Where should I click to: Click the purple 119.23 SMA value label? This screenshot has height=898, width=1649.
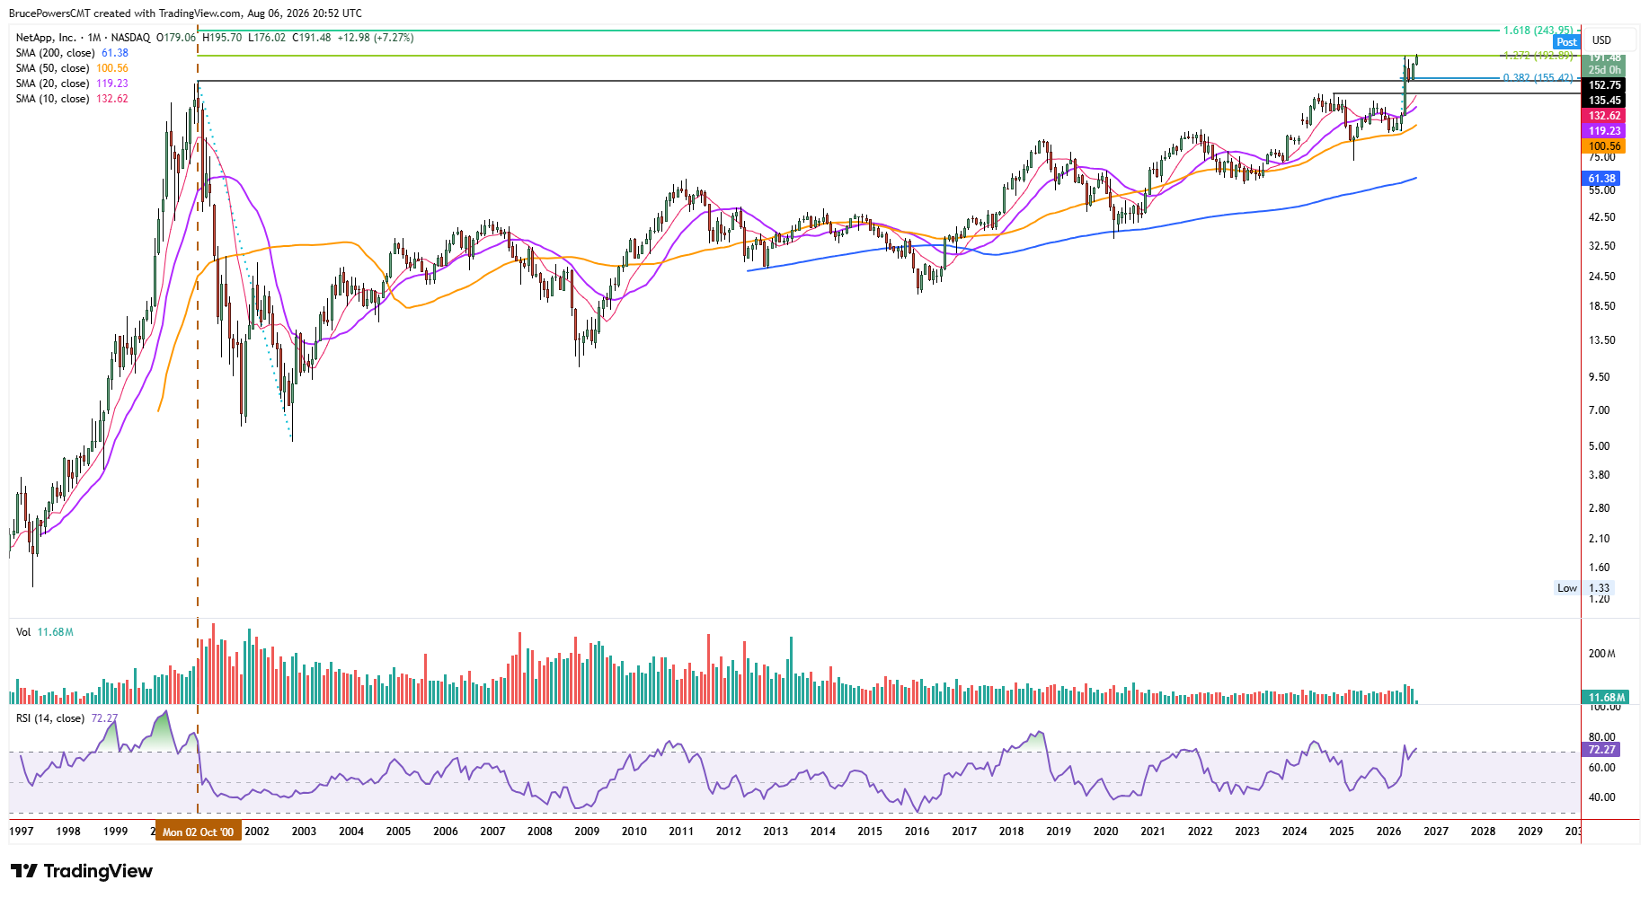point(1604,131)
